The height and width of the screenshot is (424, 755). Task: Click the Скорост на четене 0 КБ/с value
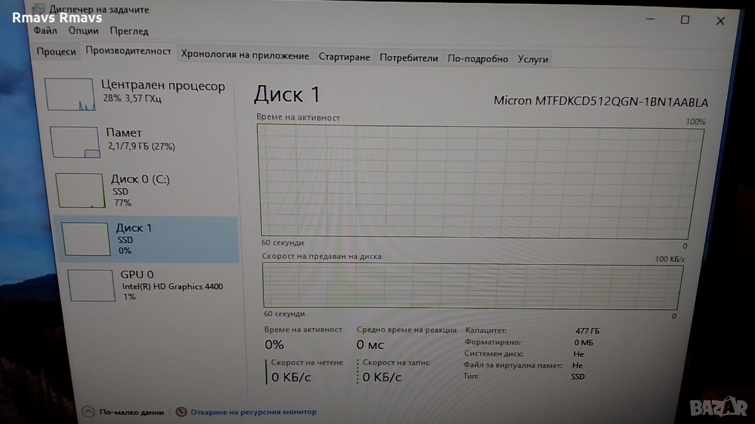pyautogui.click(x=291, y=377)
